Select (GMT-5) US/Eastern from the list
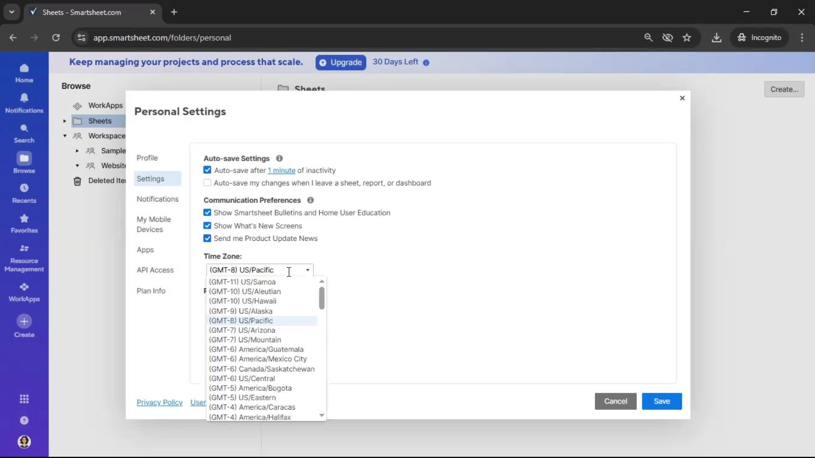 point(242,397)
